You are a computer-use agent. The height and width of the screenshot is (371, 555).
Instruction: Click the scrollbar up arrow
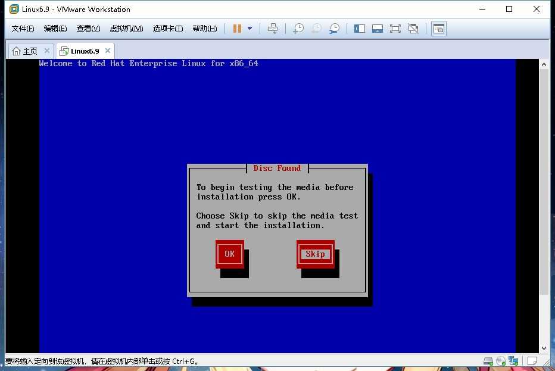pyautogui.click(x=544, y=64)
